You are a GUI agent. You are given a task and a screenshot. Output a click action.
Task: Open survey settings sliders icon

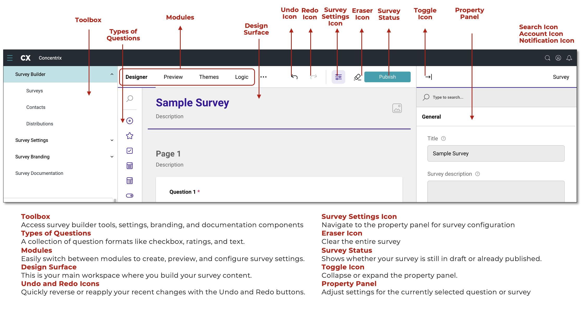(x=338, y=77)
